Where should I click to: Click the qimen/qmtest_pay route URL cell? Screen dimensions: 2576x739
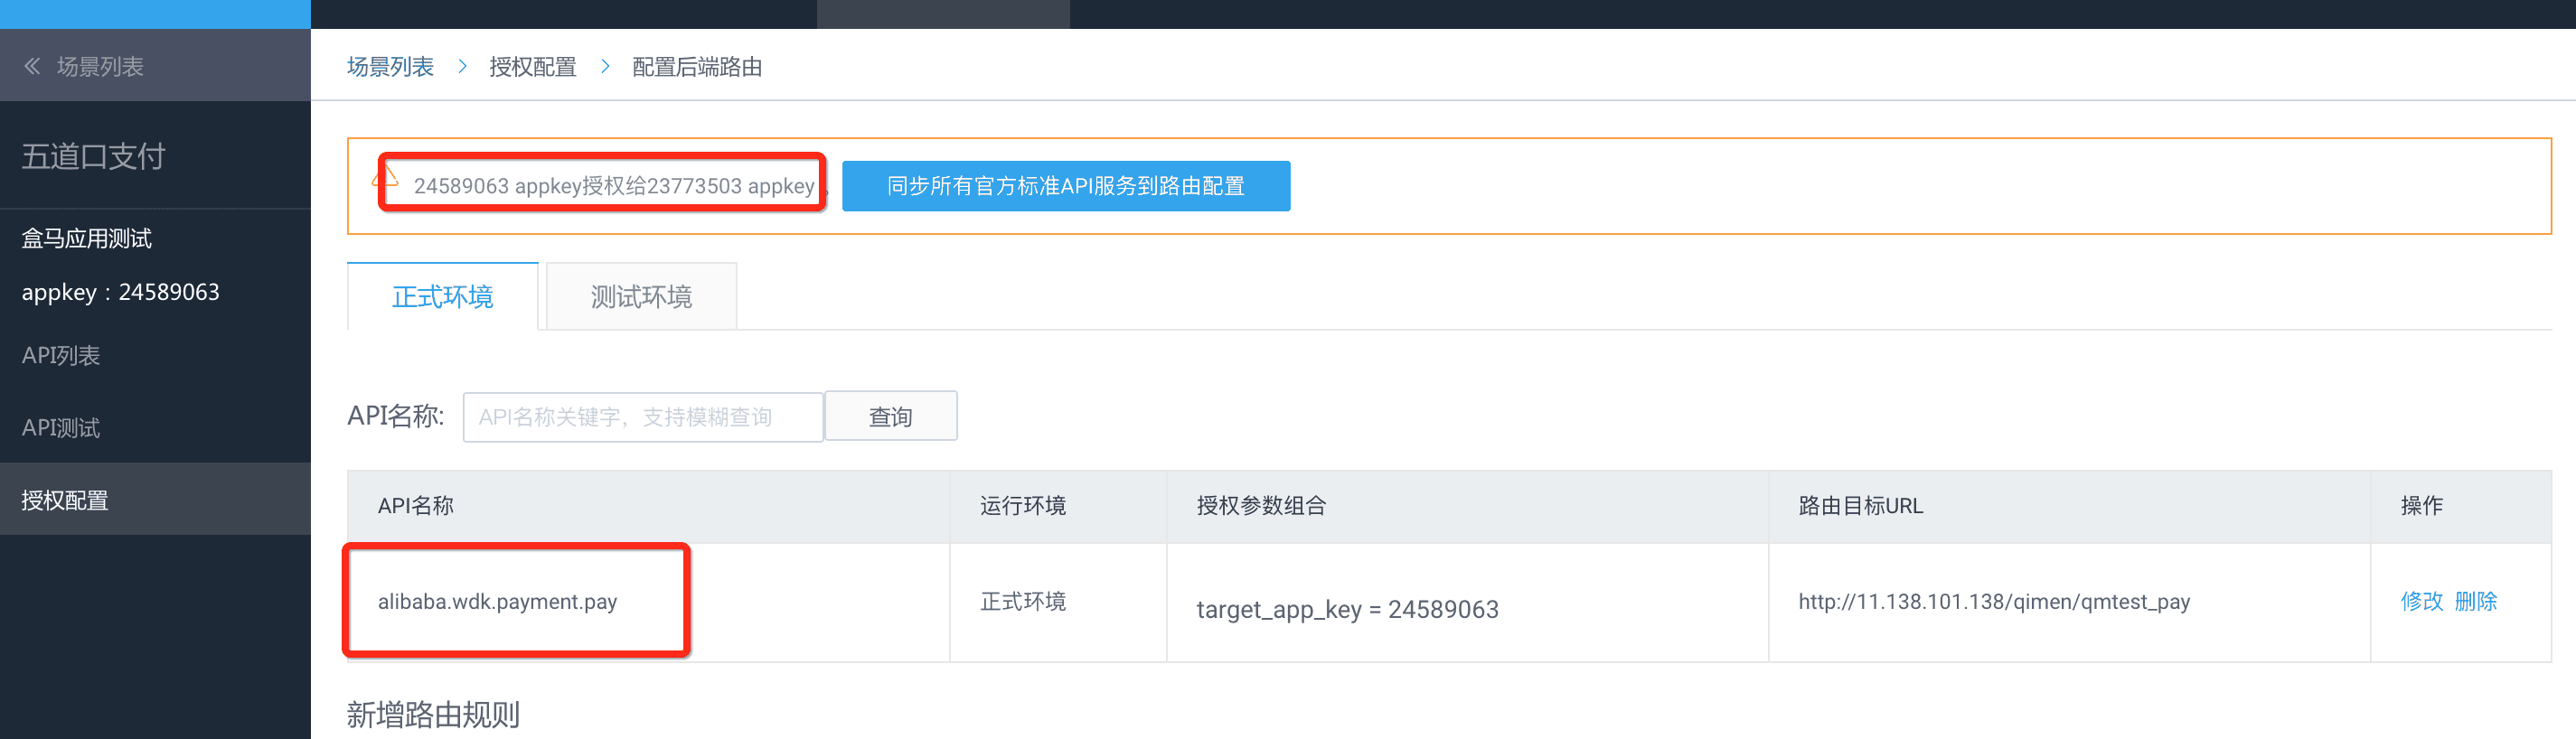(1993, 601)
